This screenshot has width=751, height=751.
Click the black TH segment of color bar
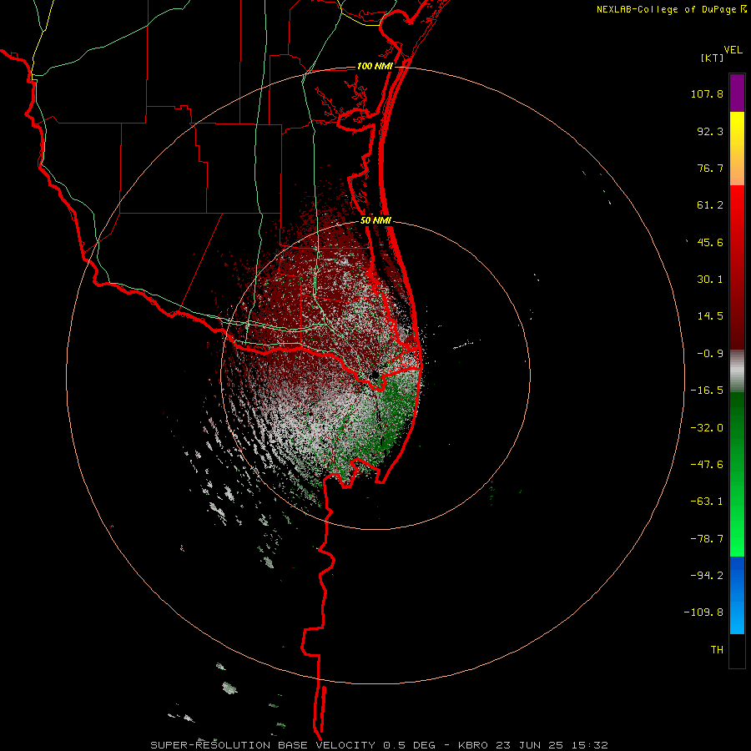[737, 650]
